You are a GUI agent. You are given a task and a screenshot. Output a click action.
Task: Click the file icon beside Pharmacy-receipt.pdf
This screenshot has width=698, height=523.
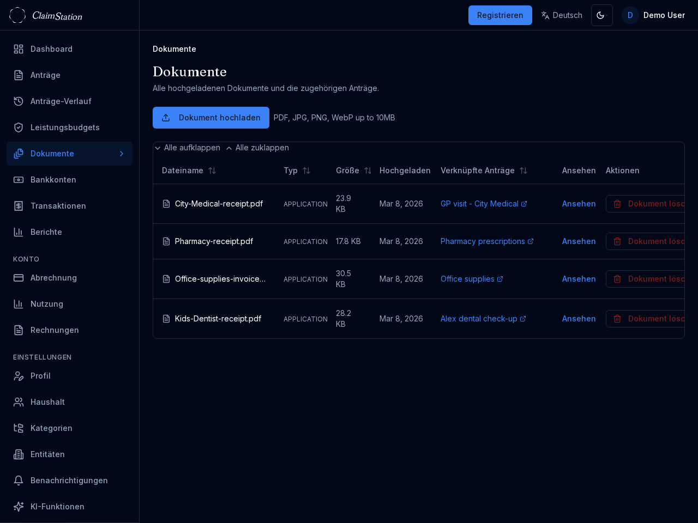pos(166,241)
